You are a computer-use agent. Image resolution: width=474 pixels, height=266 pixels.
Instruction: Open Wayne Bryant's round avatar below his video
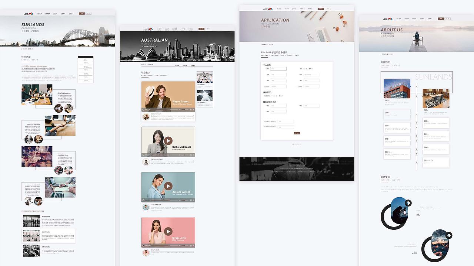tap(146, 117)
